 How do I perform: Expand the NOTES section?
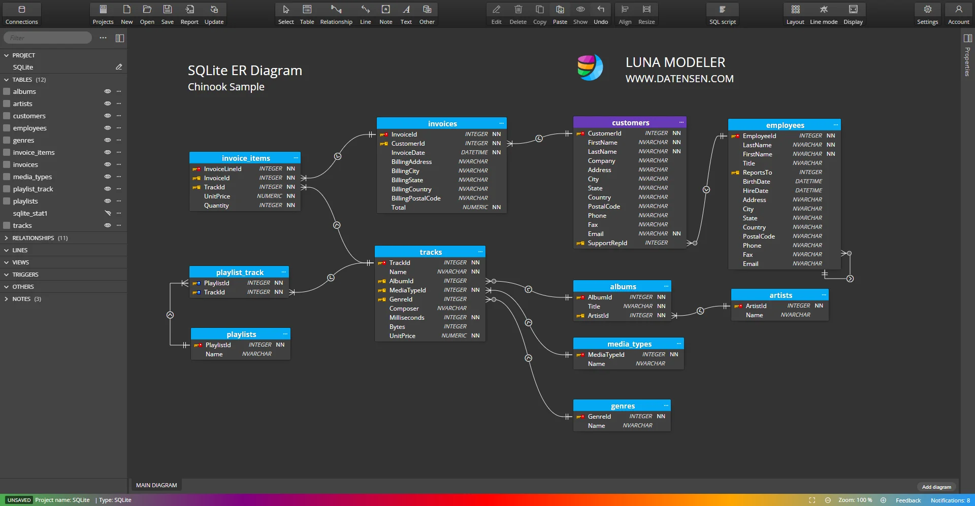pos(7,299)
